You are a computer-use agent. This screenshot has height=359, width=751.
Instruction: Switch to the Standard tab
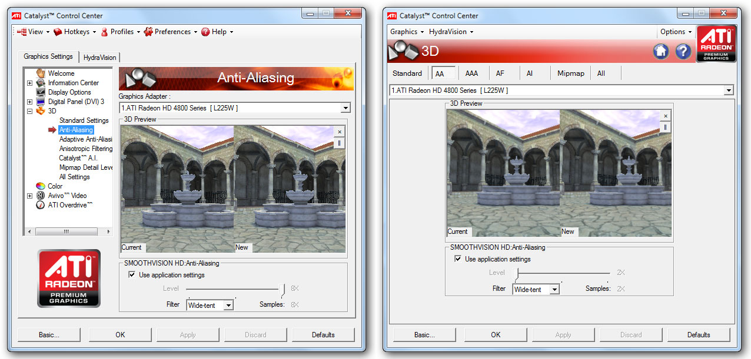pos(407,73)
